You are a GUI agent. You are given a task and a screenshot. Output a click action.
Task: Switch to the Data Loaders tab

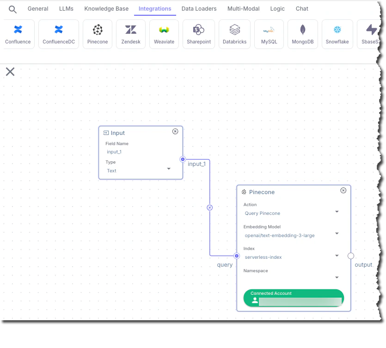(199, 8)
